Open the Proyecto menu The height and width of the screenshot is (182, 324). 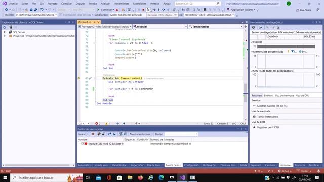pos(52,4)
